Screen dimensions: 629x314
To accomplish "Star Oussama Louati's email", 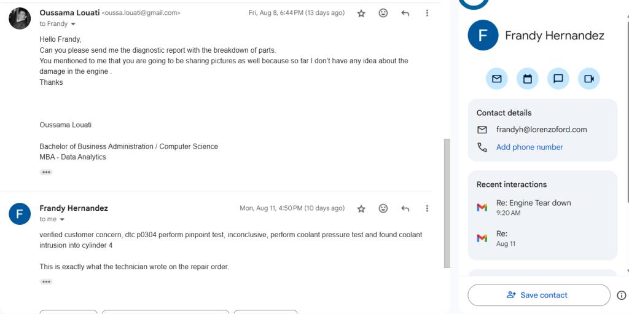I will 361,14.
